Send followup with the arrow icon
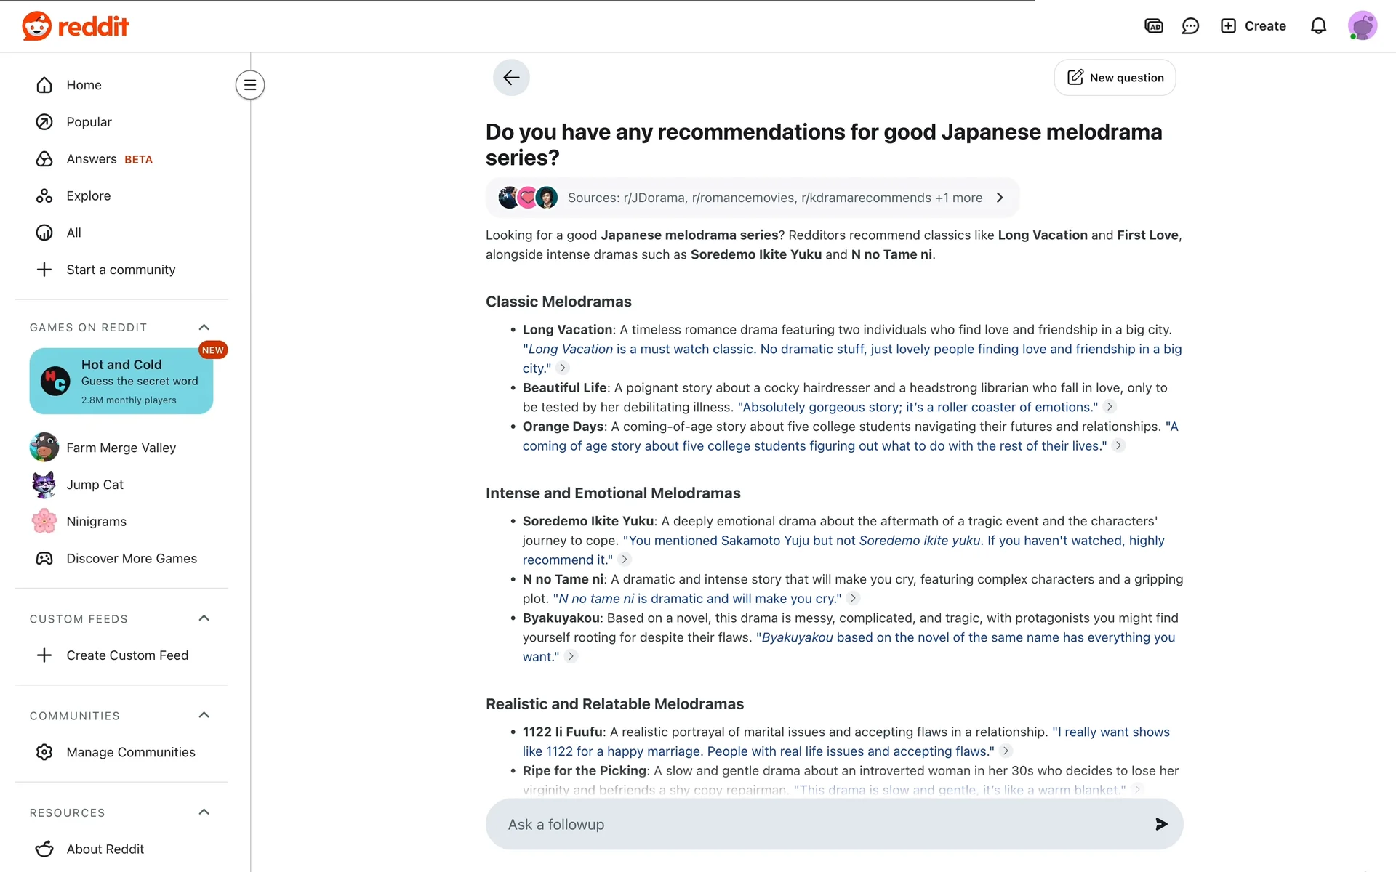This screenshot has height=872, width=1396. pos(1161,824)
